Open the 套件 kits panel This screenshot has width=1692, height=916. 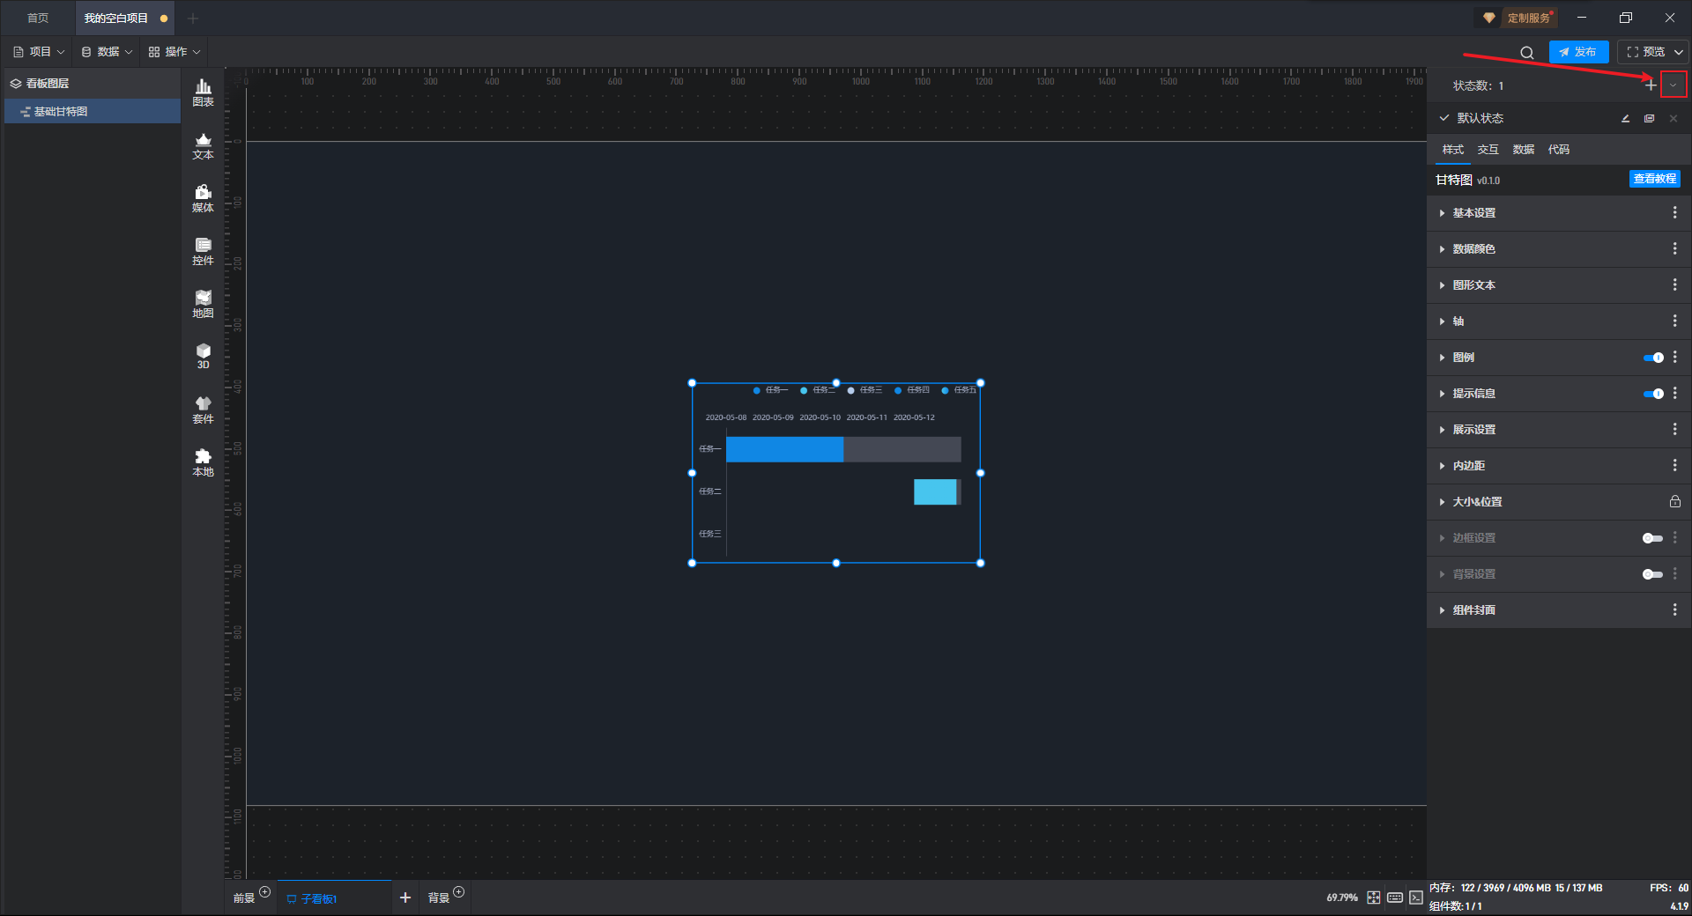[x=203, y=410]
